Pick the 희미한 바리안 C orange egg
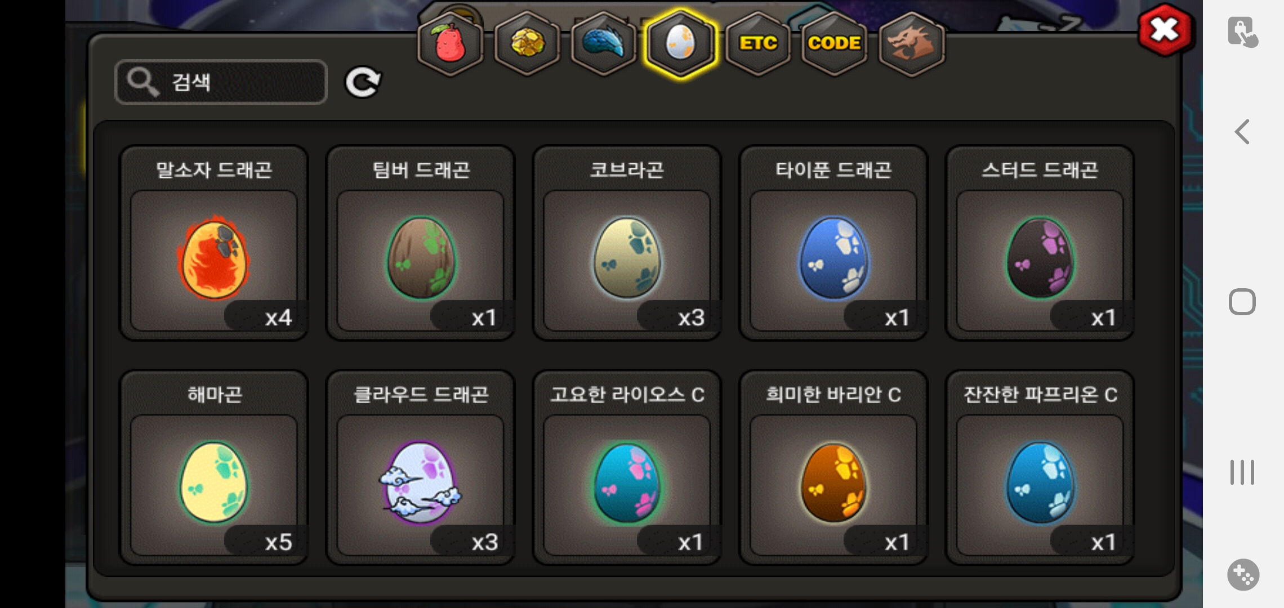The image size is (1284, 608). tap(833, 468)
